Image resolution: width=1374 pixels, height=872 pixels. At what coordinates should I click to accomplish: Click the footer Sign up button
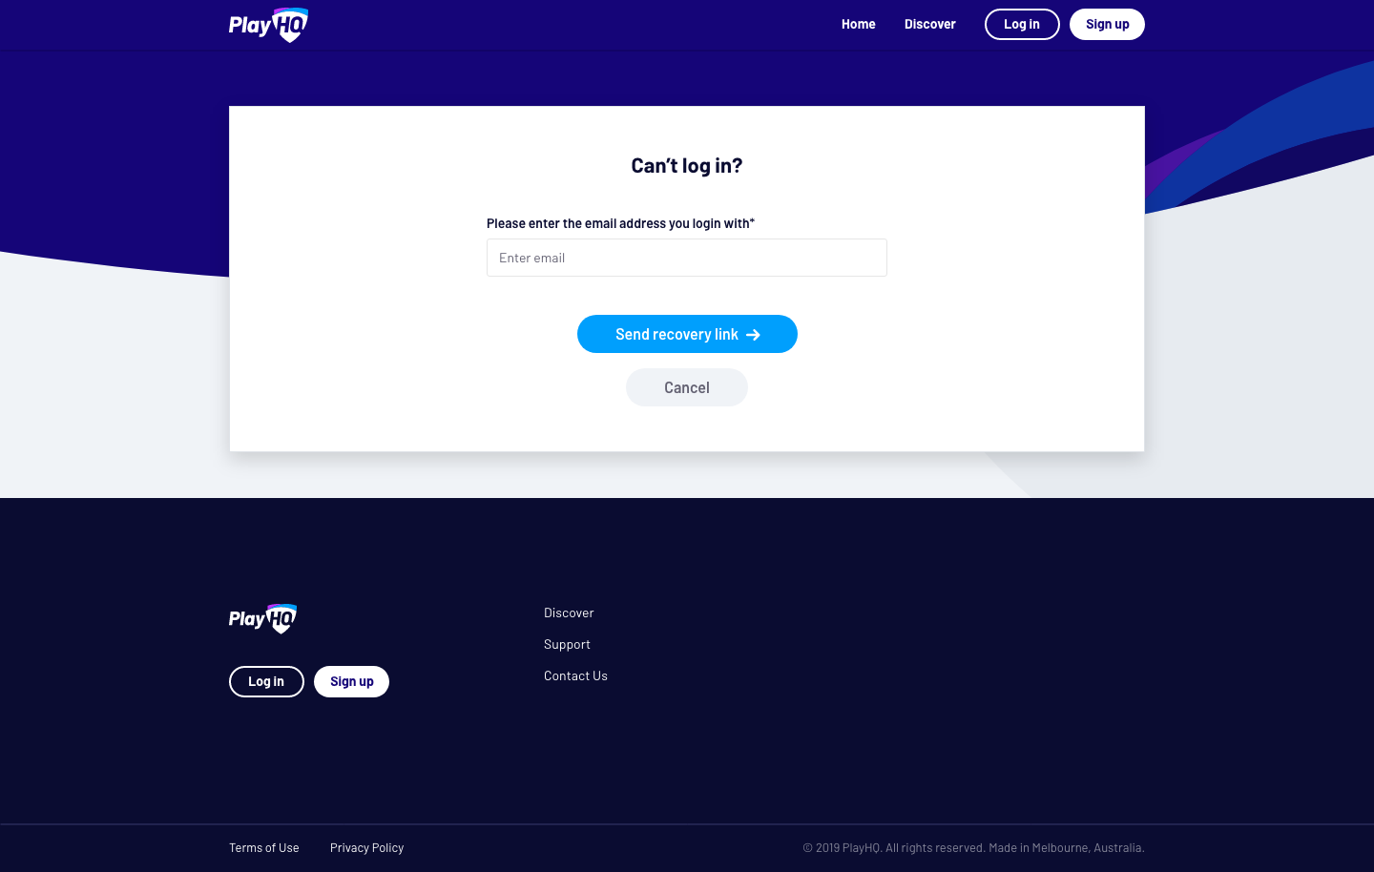point(351,681)
